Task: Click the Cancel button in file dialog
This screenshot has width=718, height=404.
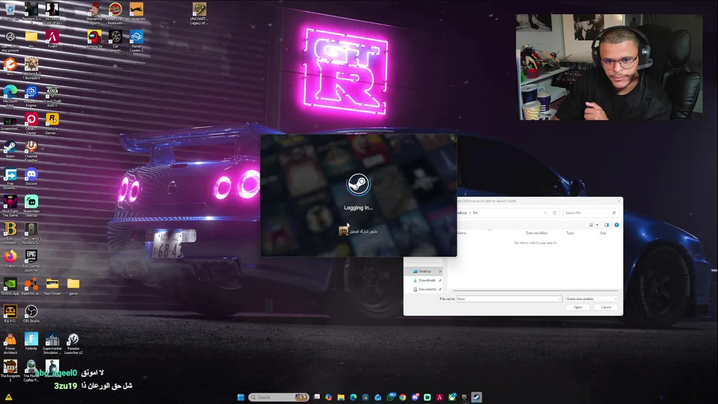Action: [606, 307]
